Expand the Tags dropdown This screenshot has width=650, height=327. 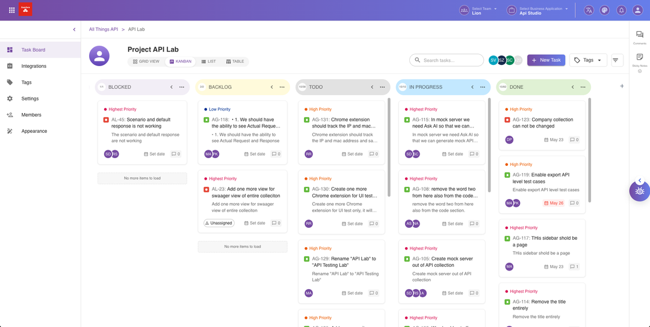[588, 60]
